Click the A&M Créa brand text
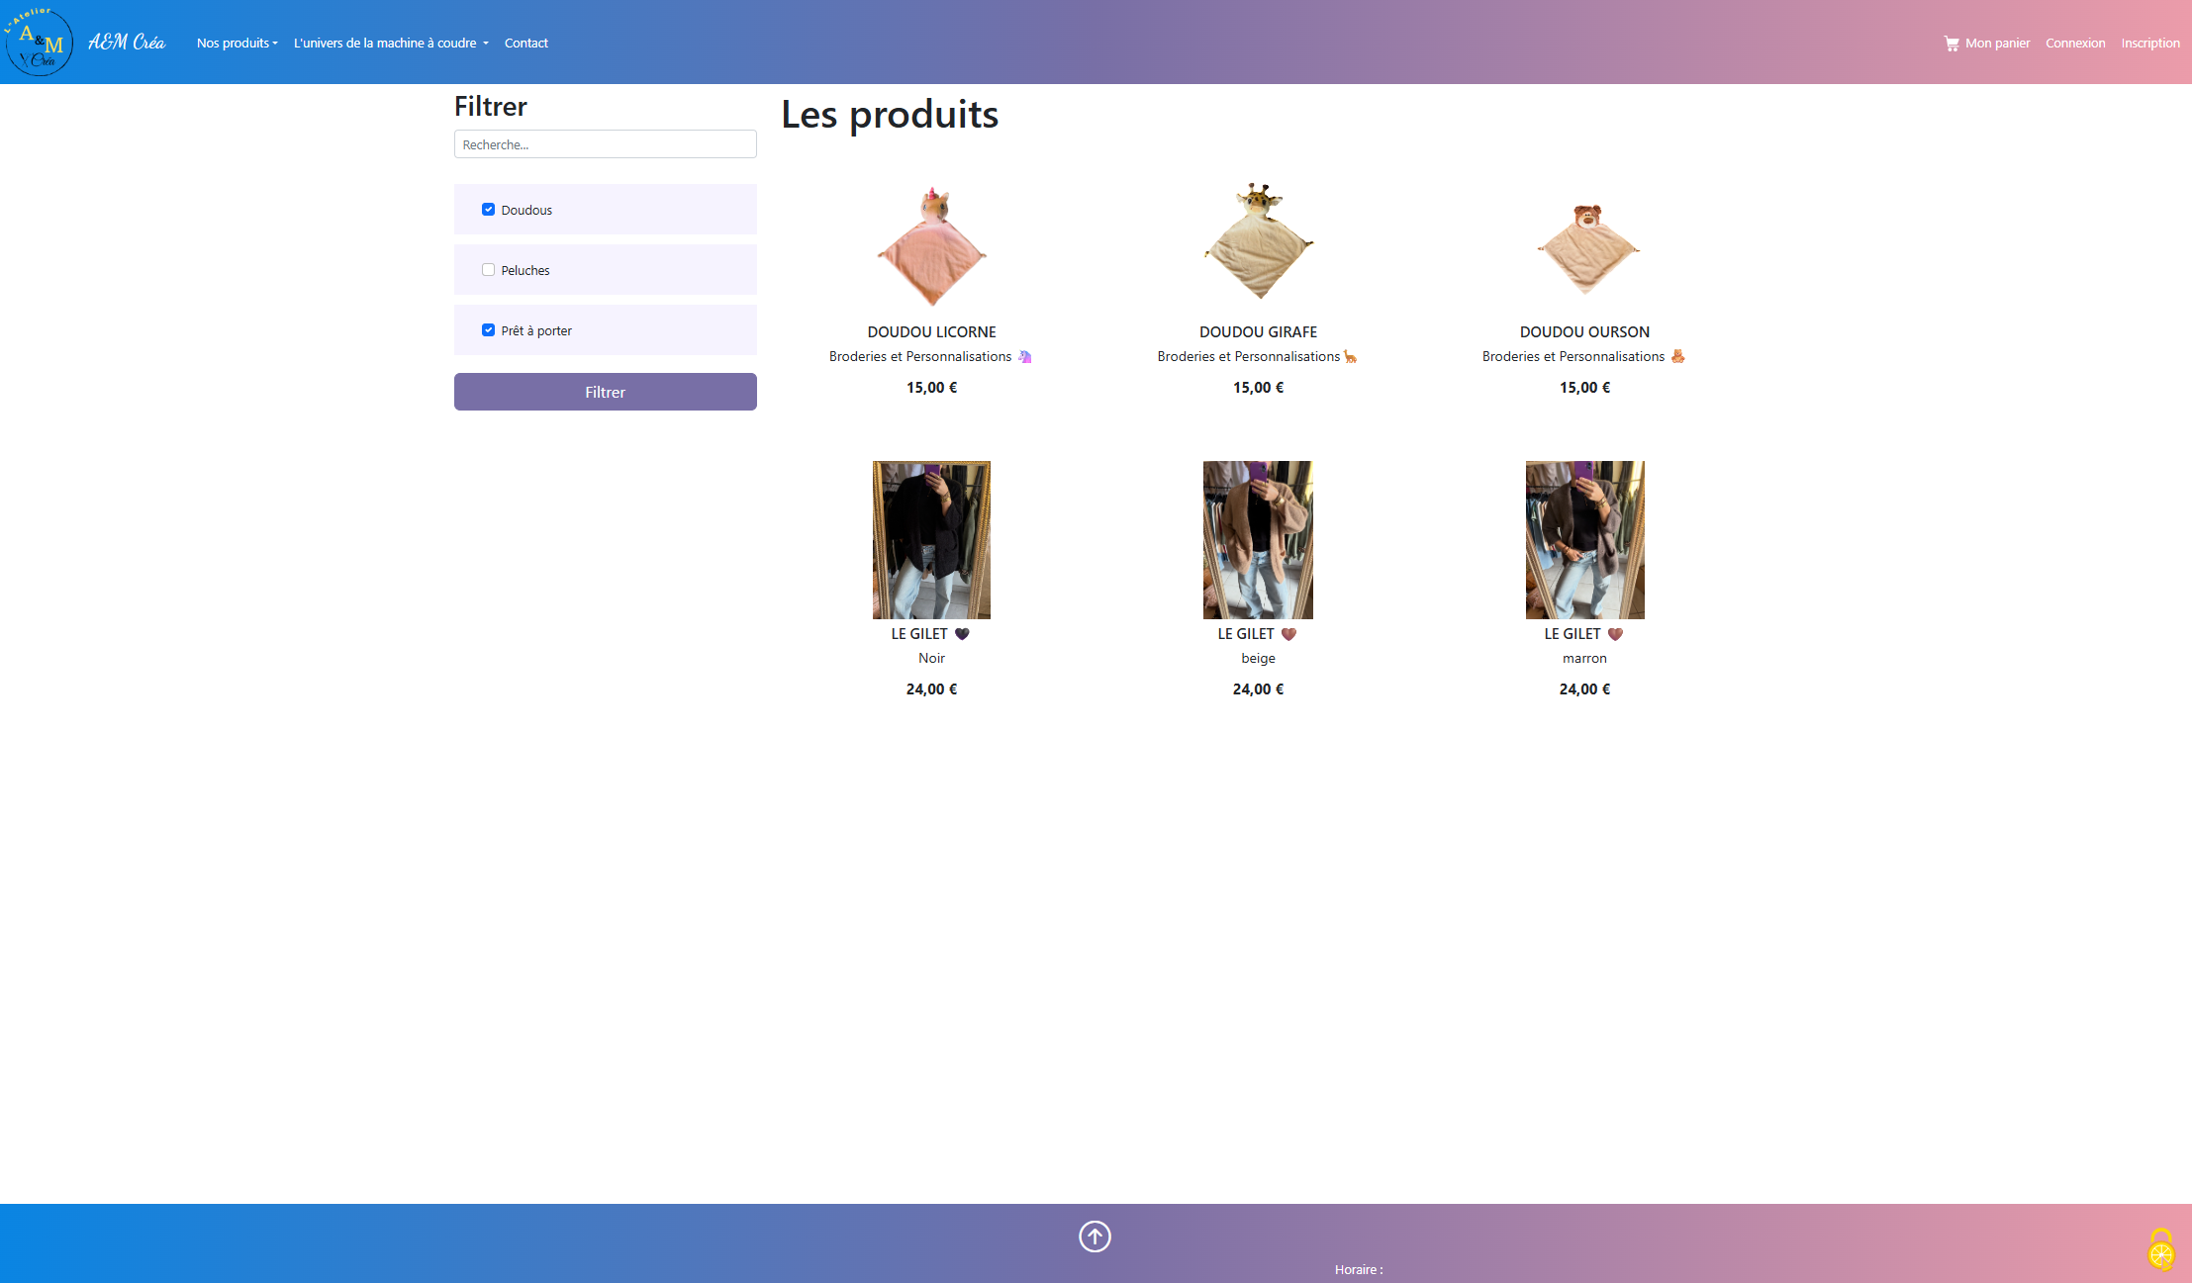 coord(127,43)
